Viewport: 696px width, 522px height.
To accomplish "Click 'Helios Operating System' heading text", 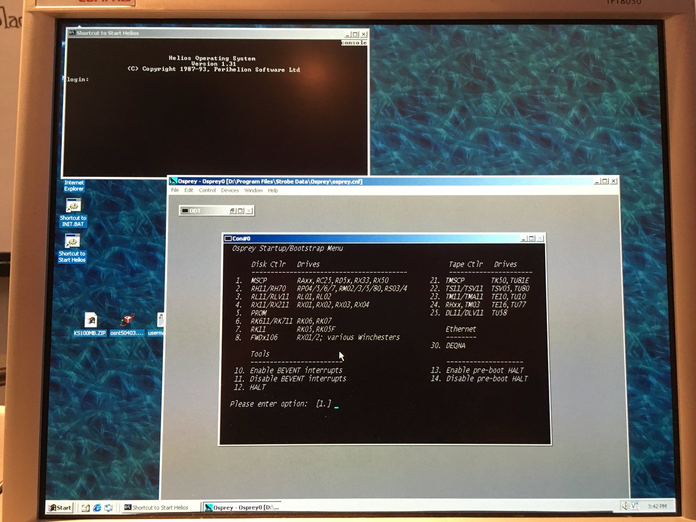I will [212, 58].
